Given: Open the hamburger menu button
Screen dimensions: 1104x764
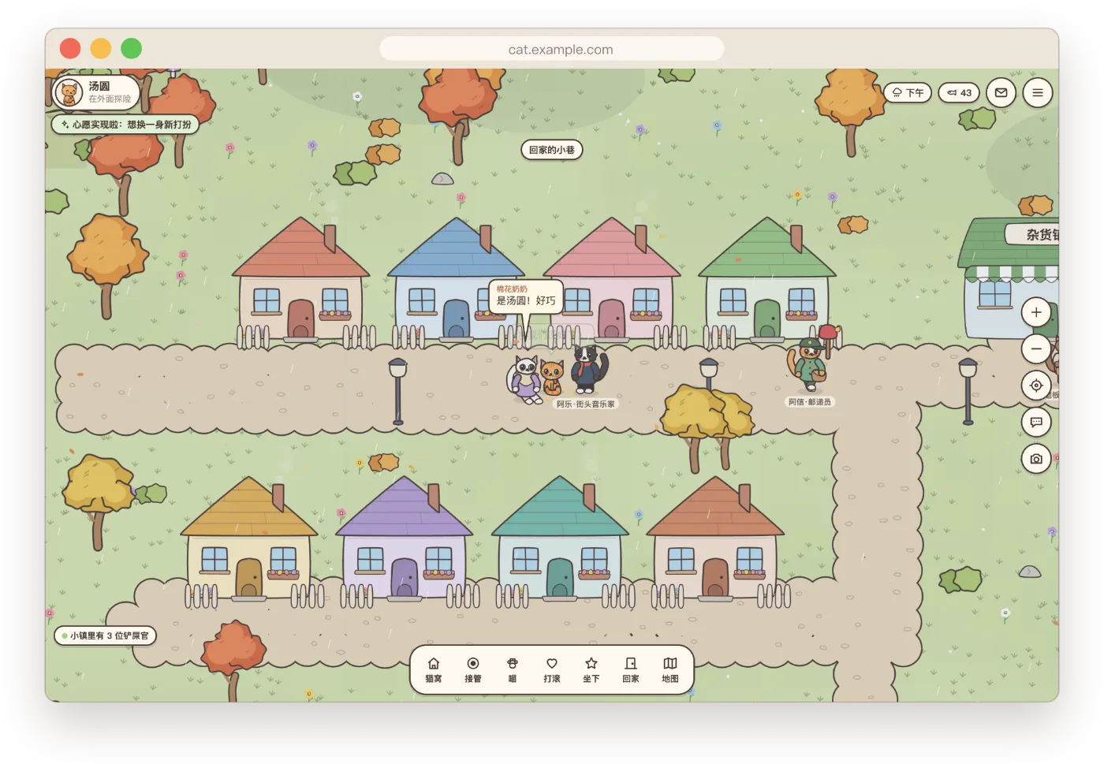Looking at the screenshot, I should [x=1038, y=92].
